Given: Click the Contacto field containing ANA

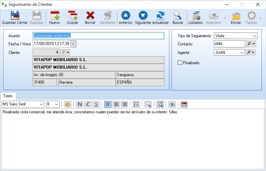Looking at the screenshot, I should pos(230,44).
